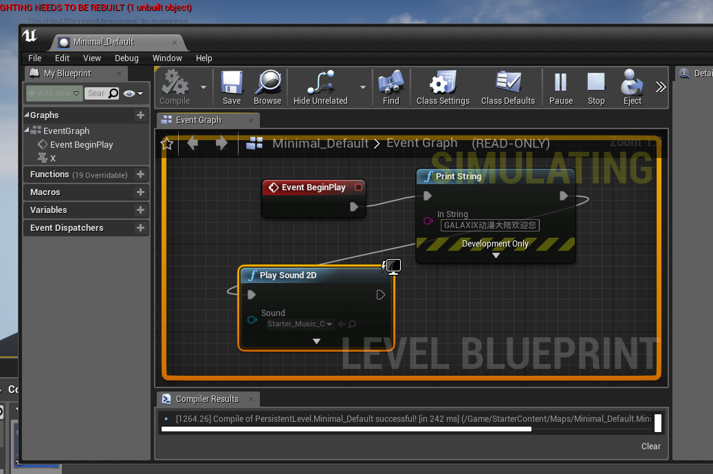
Task: Open the Sound asset dropdown, Starter_Music
Action: coord(300,324)
